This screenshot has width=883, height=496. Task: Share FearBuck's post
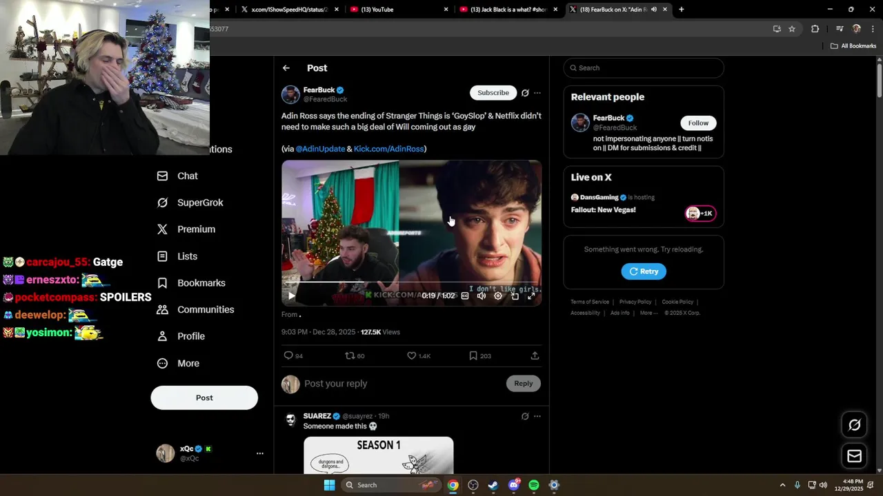[535, 355]
